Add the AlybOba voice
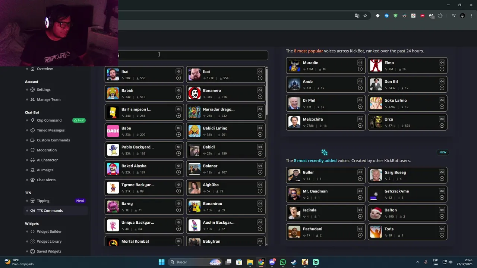The height and width of the screenshot is (268, 477). [x=260, y=191]
